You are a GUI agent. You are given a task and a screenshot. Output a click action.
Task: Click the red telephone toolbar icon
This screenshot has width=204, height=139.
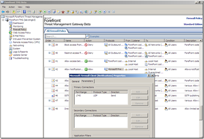click(63, 12)
